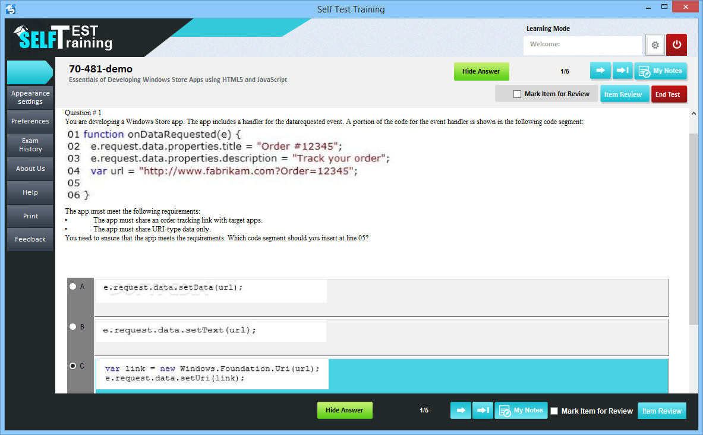703x435 pixels.
Task: Maximize the Self Test Training window
Action: (664, 7)
